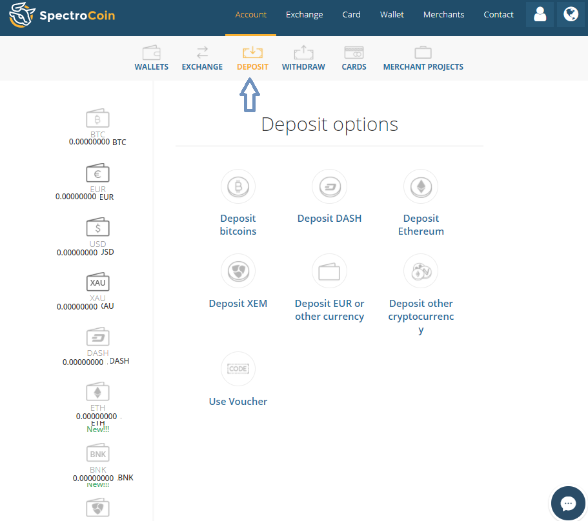Viewport: 588px width, 521px height.
Task: Select the USD wallet icon in sidebar
Action: click(x=97, y=228)
